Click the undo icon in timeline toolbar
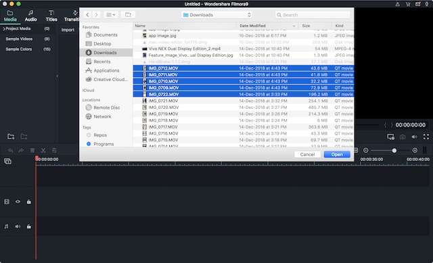The height and width of the screenshot is (263, 433). (11, 150)
